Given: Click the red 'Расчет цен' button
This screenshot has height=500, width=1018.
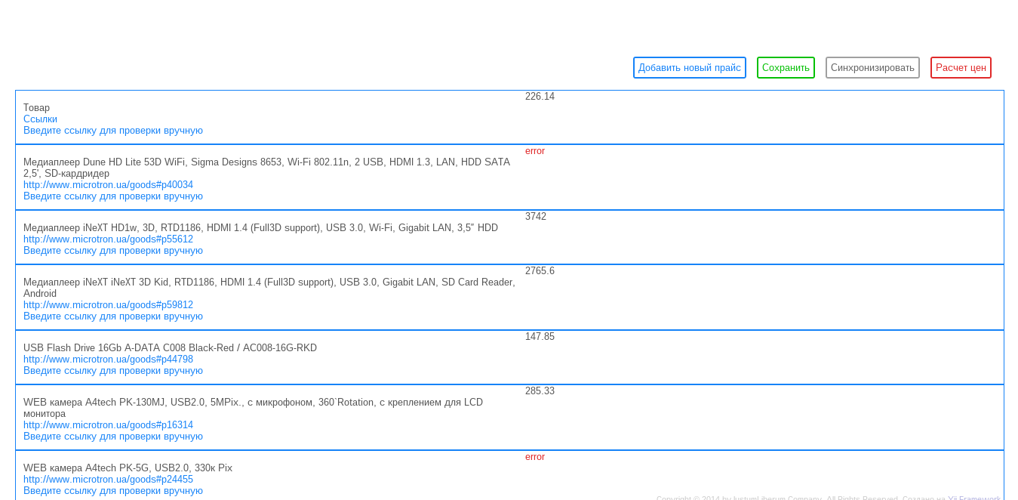Looking at the screenshot, I should pos(961,67).
